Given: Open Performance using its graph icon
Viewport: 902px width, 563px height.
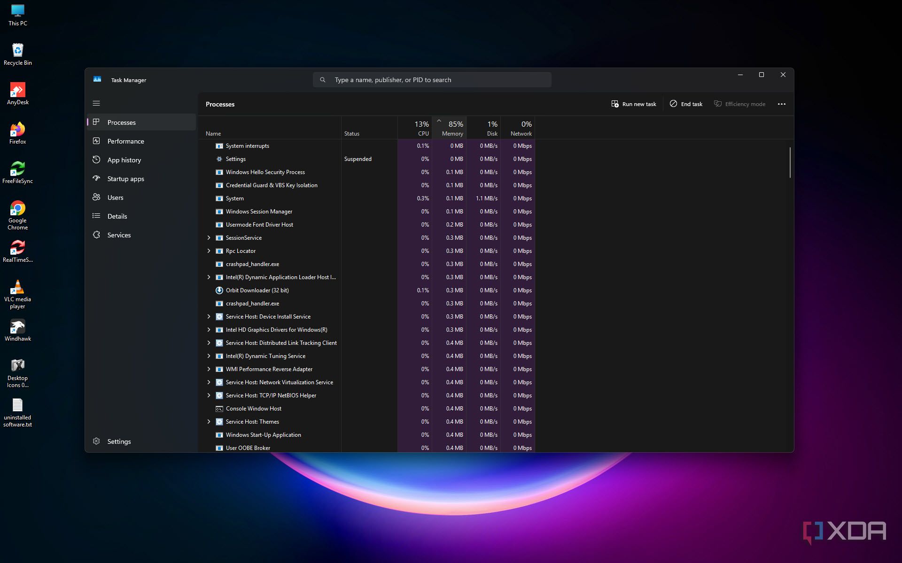Looking at the screenshot, I should point(96,141).
